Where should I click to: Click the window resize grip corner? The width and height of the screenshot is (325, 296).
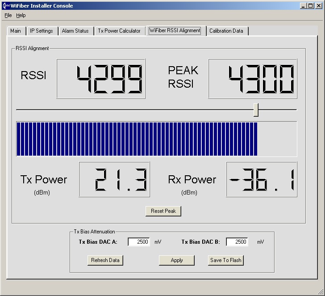pyautogui.click(x=321, y=292)
